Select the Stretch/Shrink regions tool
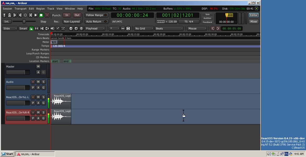 47,29
